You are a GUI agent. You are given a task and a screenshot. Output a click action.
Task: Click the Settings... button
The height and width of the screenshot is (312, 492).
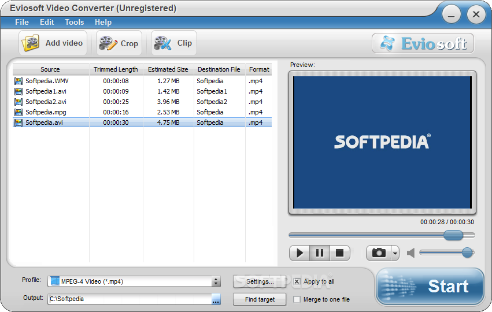click(260, 281)
